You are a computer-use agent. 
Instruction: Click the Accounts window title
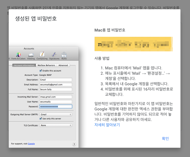29,48
